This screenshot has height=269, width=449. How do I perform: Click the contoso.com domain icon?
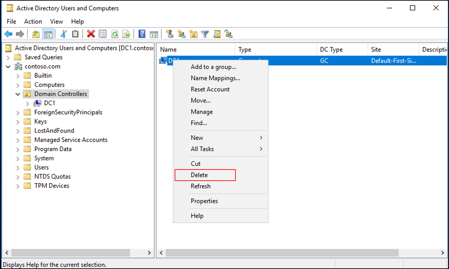tap(18, 67)
